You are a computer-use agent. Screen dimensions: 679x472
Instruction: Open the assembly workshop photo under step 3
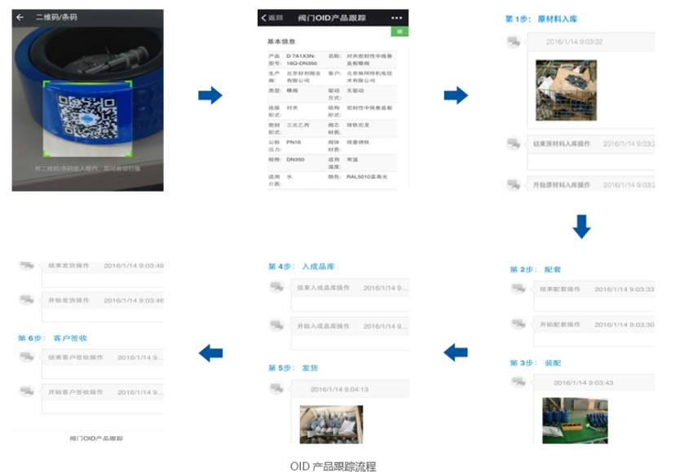point(575,421)
